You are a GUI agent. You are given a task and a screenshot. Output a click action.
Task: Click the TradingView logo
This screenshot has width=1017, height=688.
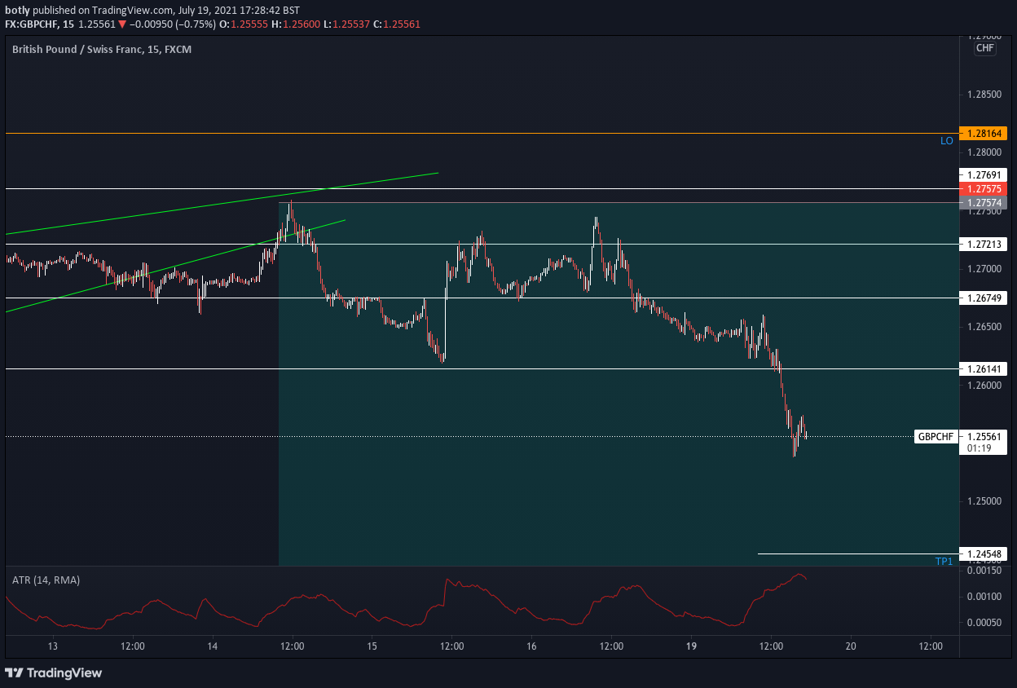click(54, 673)
